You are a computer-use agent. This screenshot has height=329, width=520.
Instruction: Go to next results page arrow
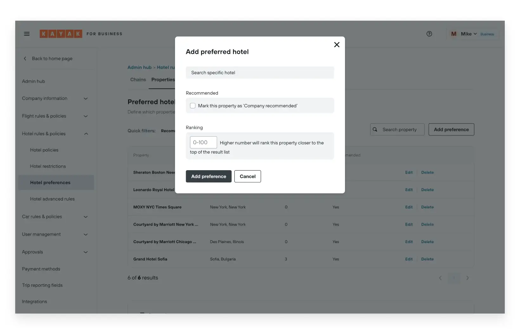[x=468, y=278]
